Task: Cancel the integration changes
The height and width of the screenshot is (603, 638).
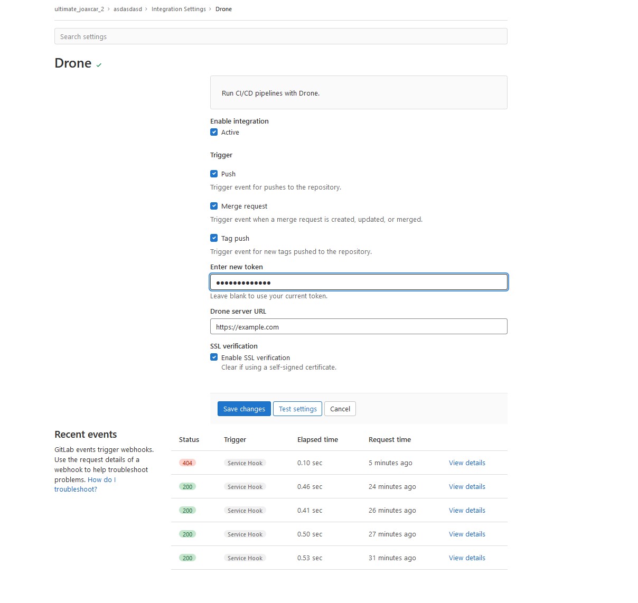Action: pyautogui.click(x=340, y=409)
